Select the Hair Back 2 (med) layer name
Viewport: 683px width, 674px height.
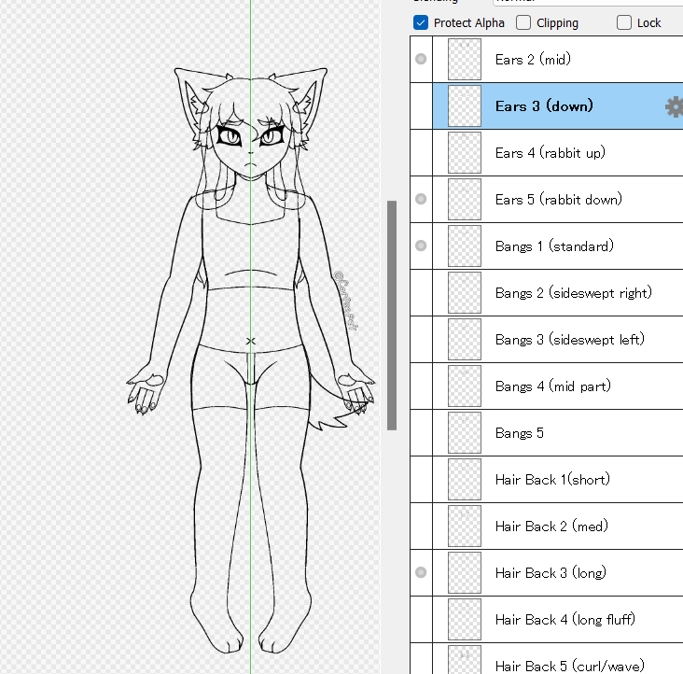pyautogui.click(x=551, y=526)
